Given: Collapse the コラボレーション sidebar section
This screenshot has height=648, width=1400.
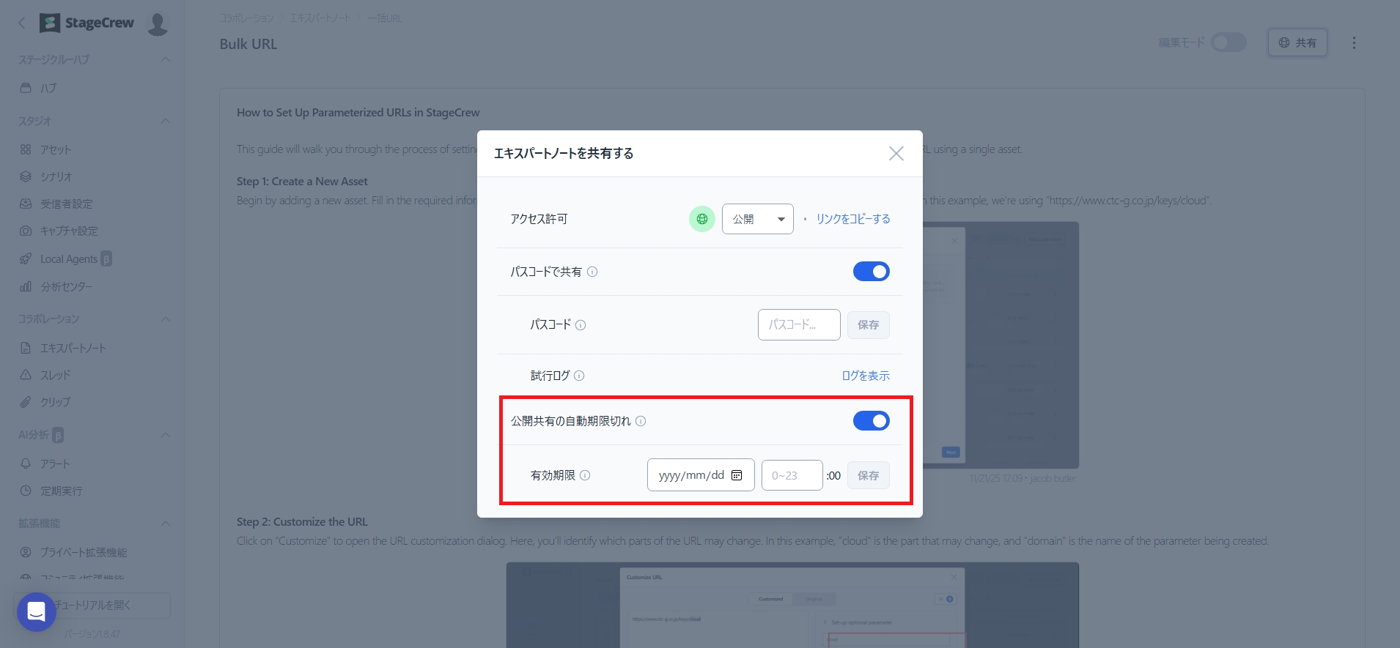Looking at the screenshot, I should coord(166,319).
